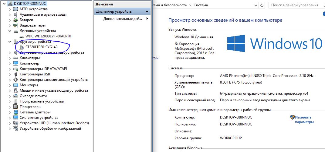Click the Система breadcrumb in the address bar
325x152 pixels.
201,5
